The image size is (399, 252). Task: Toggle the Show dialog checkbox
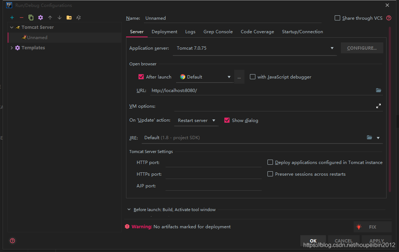pyautogui.click(x=227, y=120)
